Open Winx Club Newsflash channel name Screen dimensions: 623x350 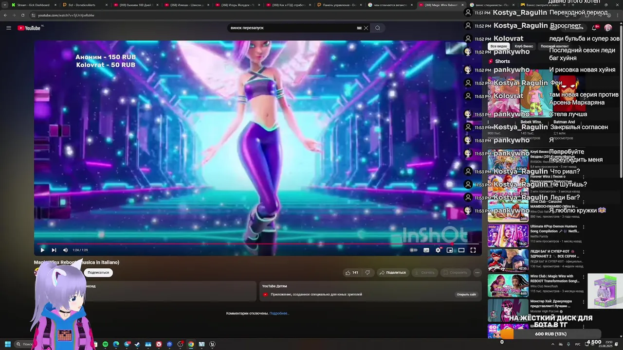(544, 286)
